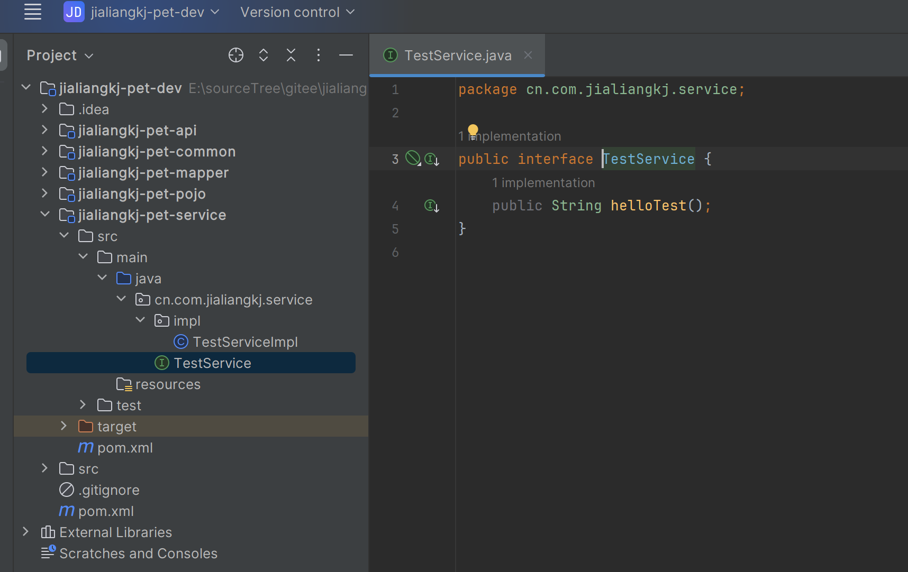908x572 pixels.
Task: Click the crossed-circle gutter icon on line 3
Action: pos(413,158)
